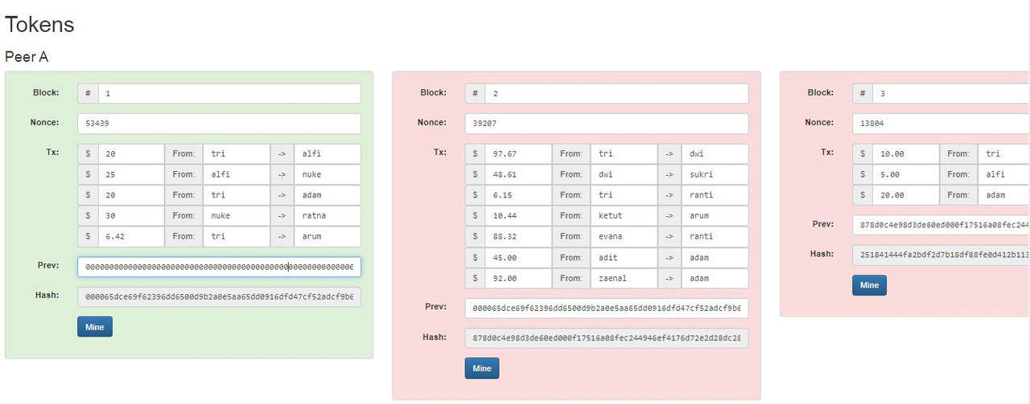Click the sender field 'nuke' in Block 1
The width and height of the screenshot is (1030, 404).
[236, 215]
